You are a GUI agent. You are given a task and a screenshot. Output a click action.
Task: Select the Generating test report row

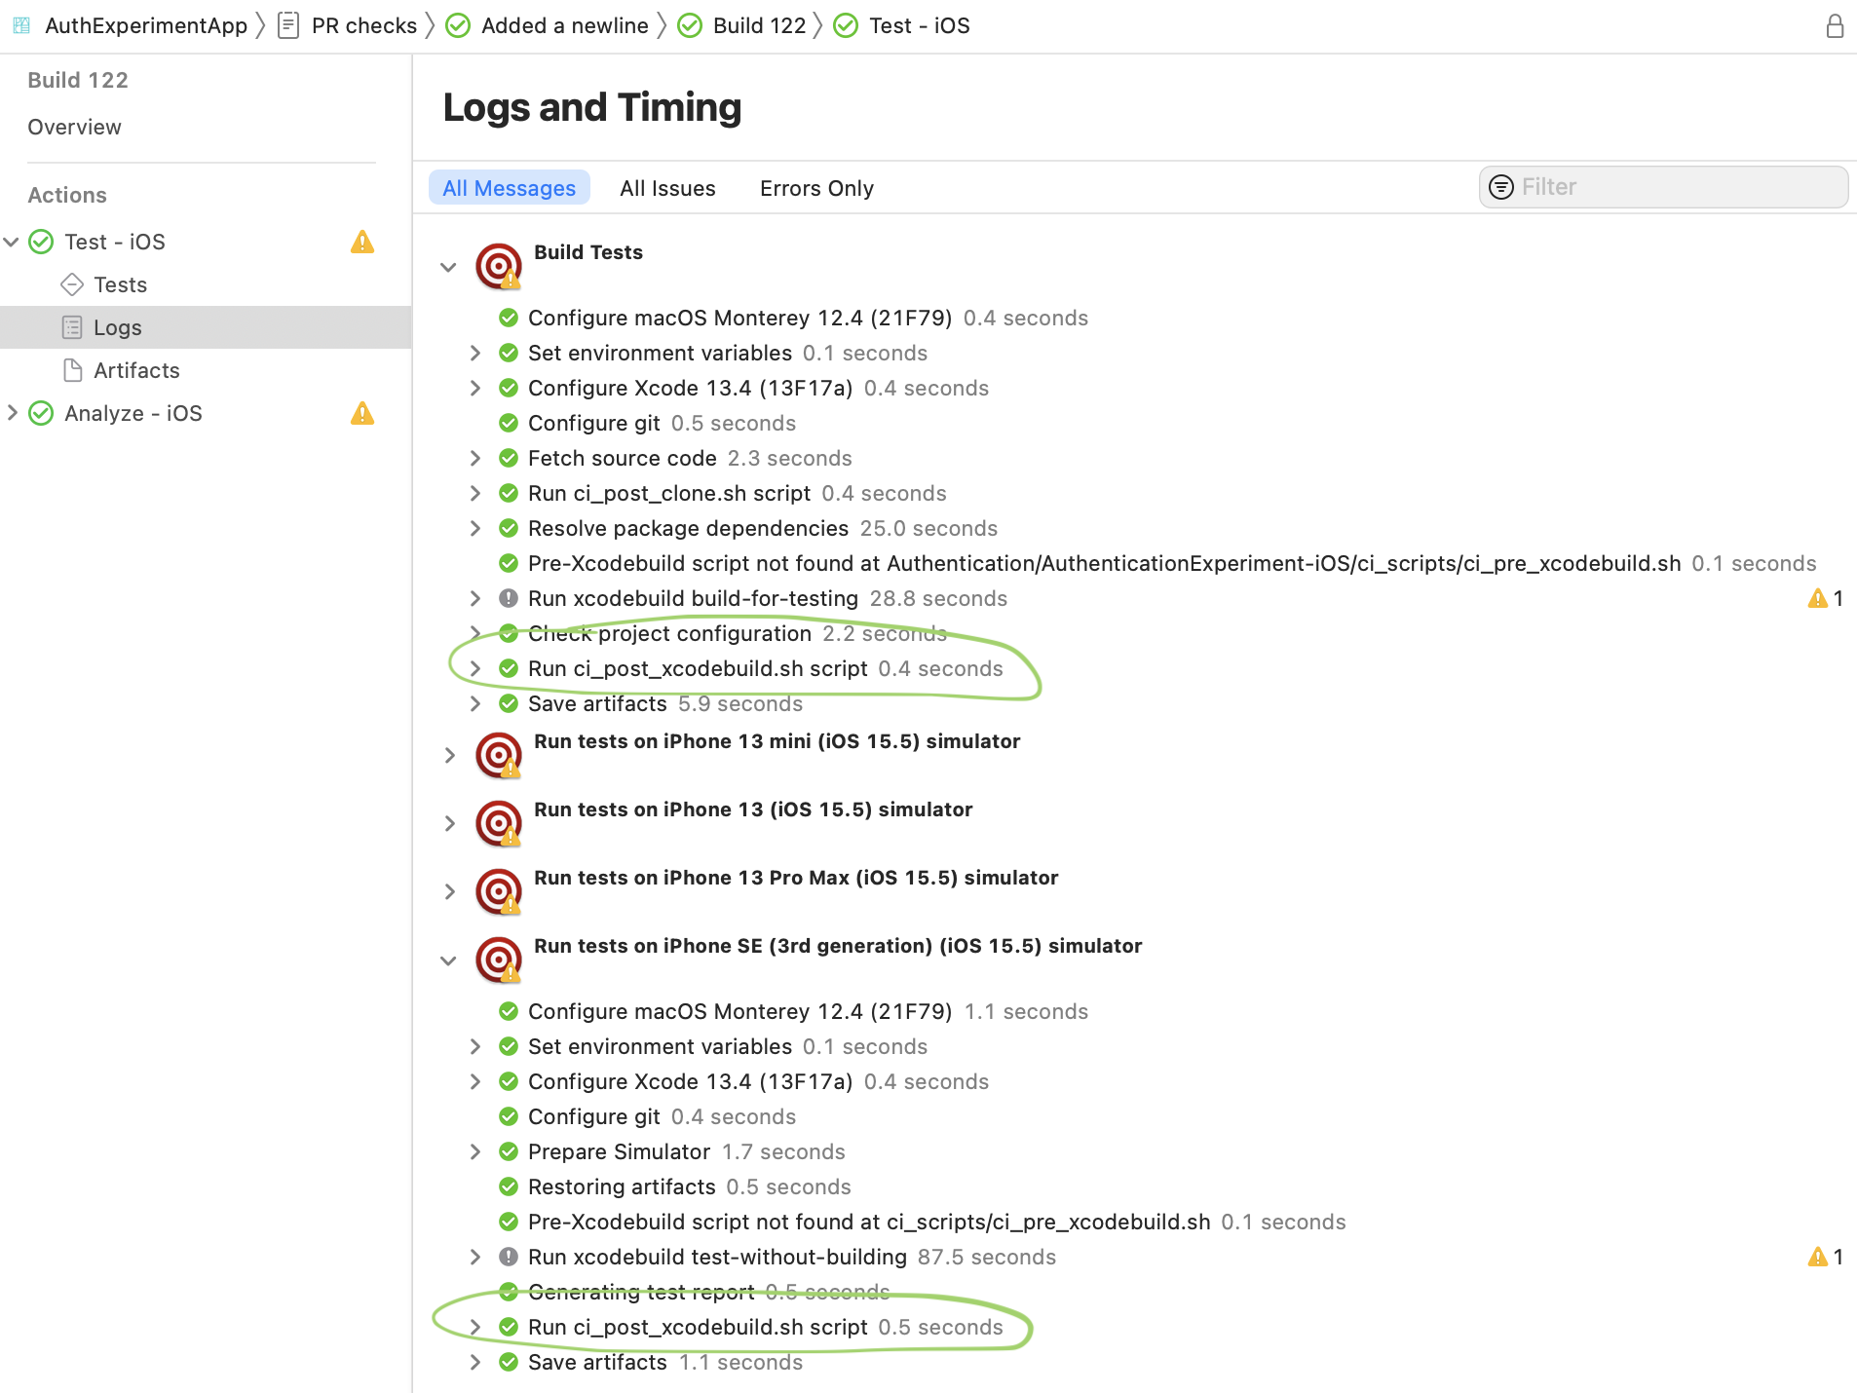pos(708,1292)
